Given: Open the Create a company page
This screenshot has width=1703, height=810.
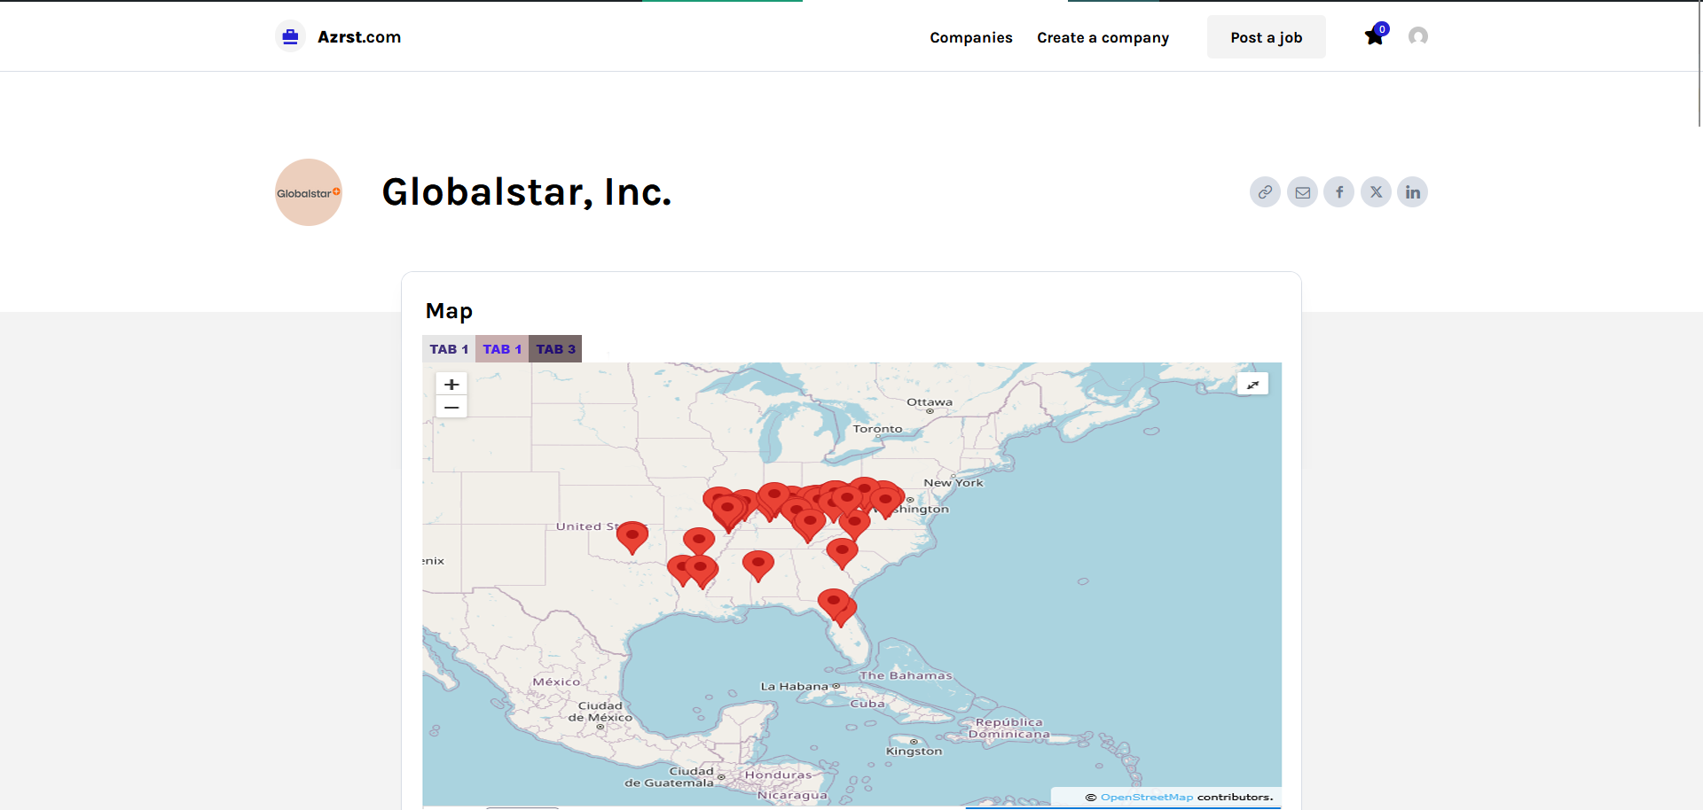Looking at the screenshot, I should pyautogui.click(x=1103, y=37).
